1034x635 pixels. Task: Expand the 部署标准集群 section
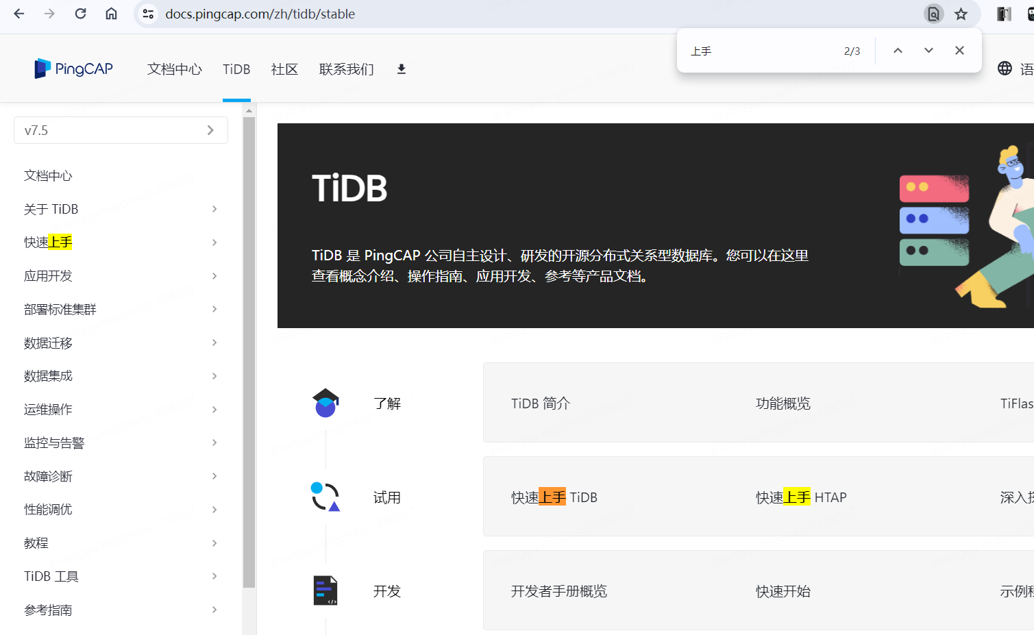click(214, 309)
